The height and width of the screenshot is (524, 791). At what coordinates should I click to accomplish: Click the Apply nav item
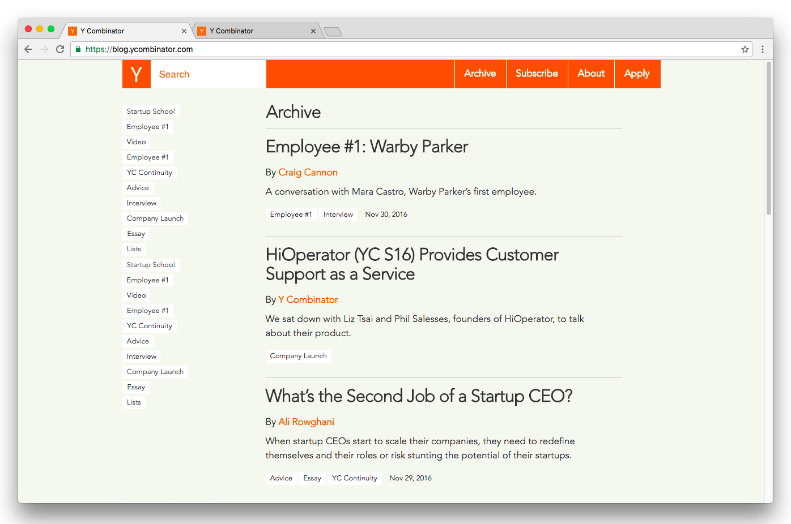637,74
